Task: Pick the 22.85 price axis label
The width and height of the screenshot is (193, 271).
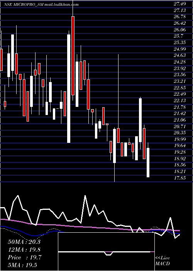Action: point(179,88)
